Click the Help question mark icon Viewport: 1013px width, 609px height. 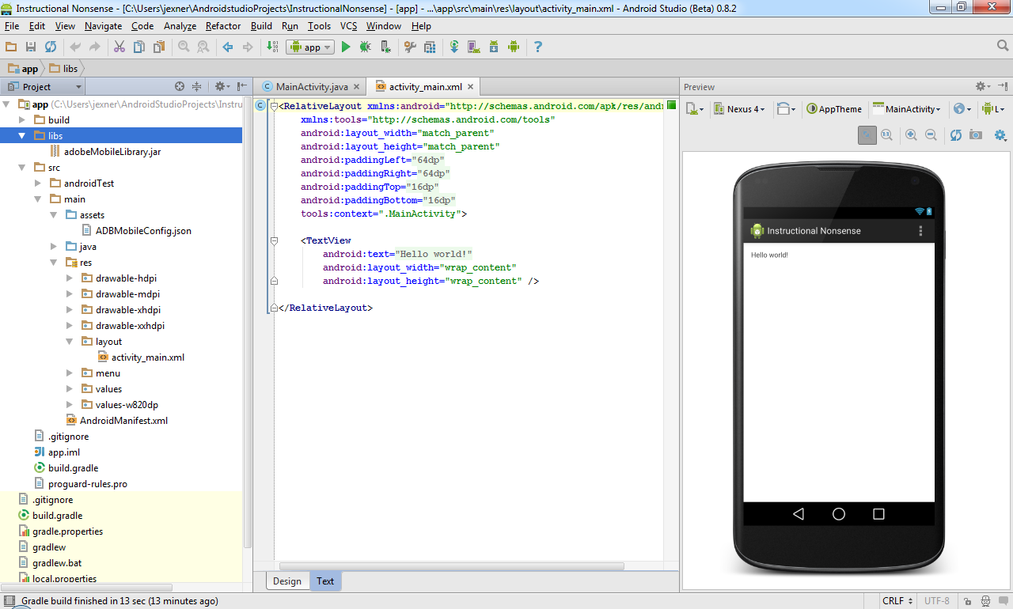point(538,47)
